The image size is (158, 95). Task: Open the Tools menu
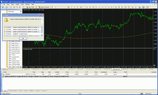22,5
